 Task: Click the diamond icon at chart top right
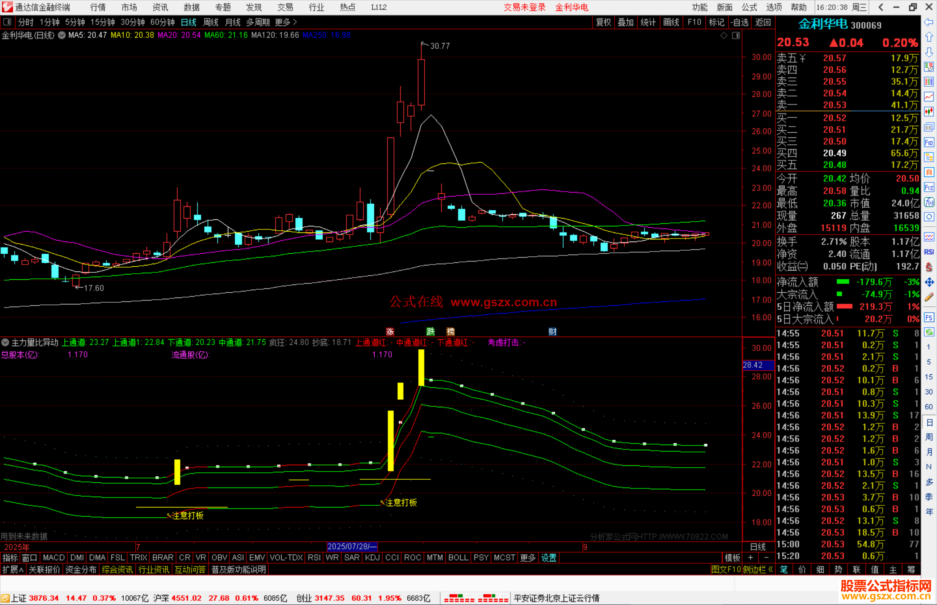(724, 36)
